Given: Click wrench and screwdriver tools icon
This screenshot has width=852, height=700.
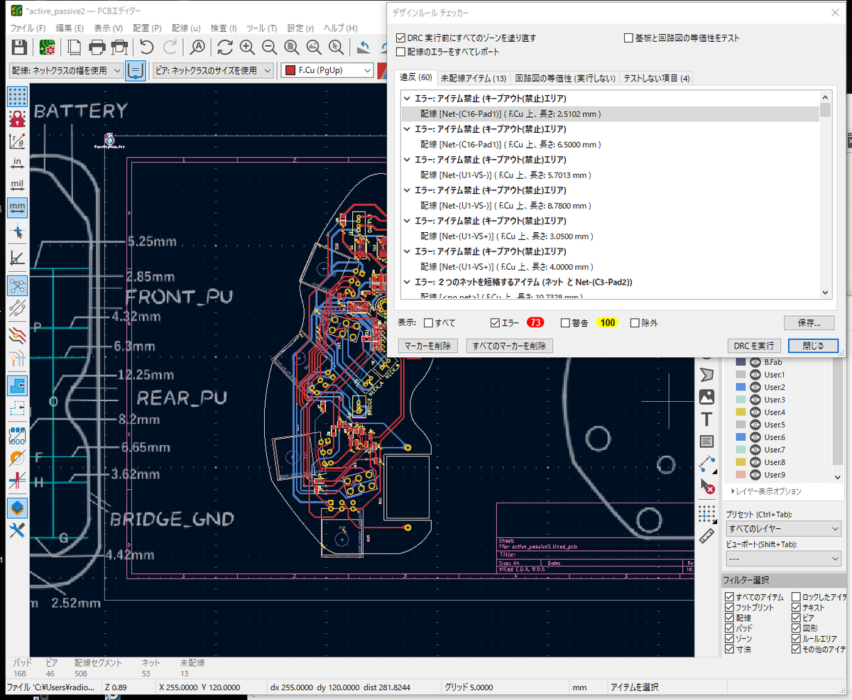Looking at the screenshot, I should pos(17,530).
